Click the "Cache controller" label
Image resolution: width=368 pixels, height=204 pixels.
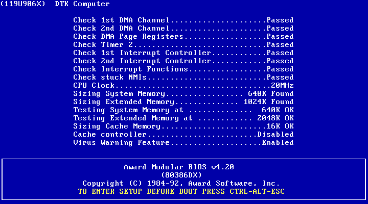110,135
